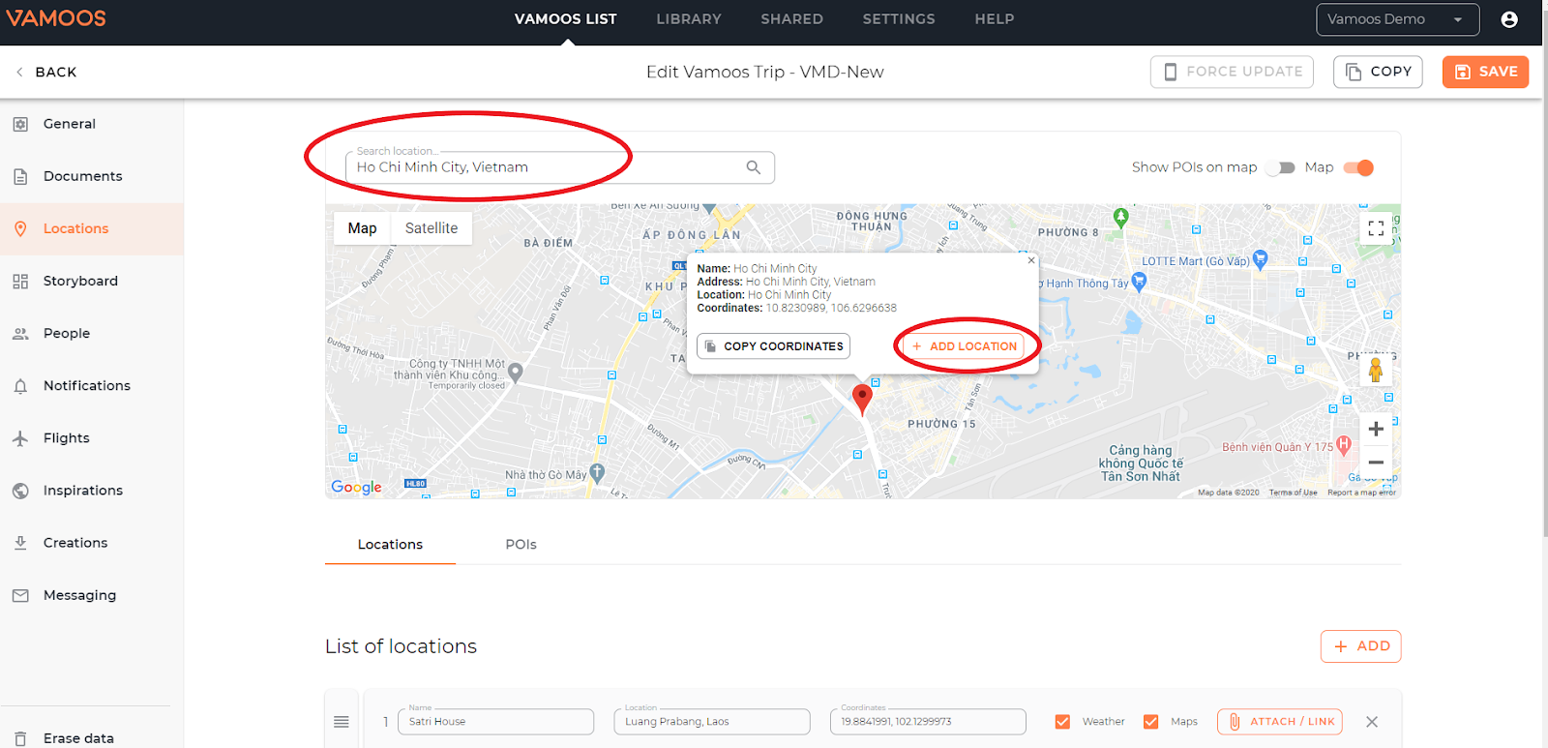Viewport: 1548px width, 748px height.
Task: Click the Nhà thờ Gò Mây map marker
Action: 597,473
